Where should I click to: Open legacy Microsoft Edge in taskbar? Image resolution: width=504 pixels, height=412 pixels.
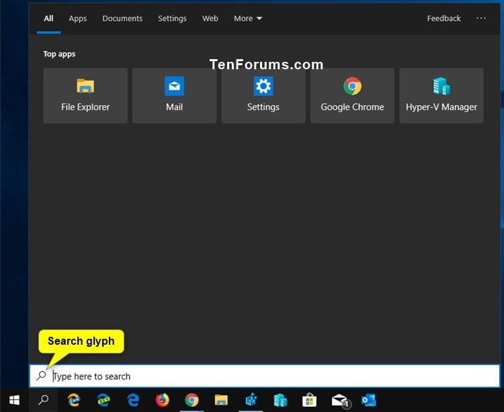click(133, 400)
